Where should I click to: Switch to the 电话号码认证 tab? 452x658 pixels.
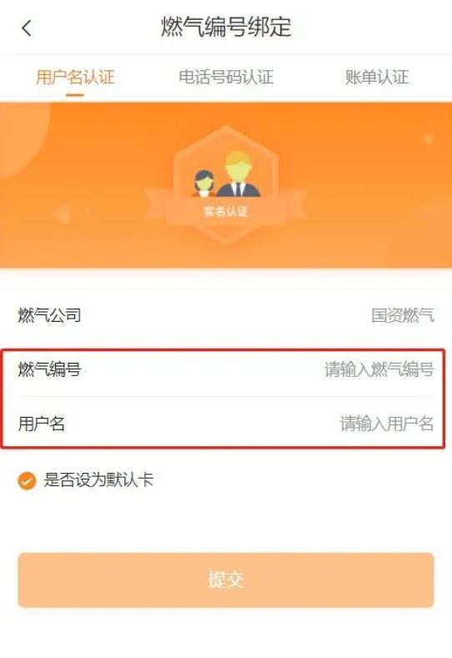coord(226,78)
